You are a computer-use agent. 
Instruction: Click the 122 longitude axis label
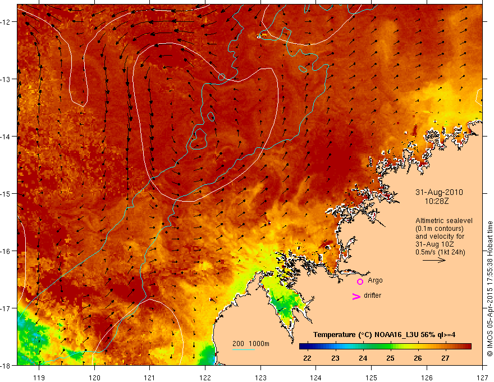pos(205,378)
